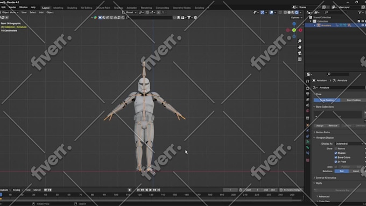Open the Help menu

click(33, 7)
